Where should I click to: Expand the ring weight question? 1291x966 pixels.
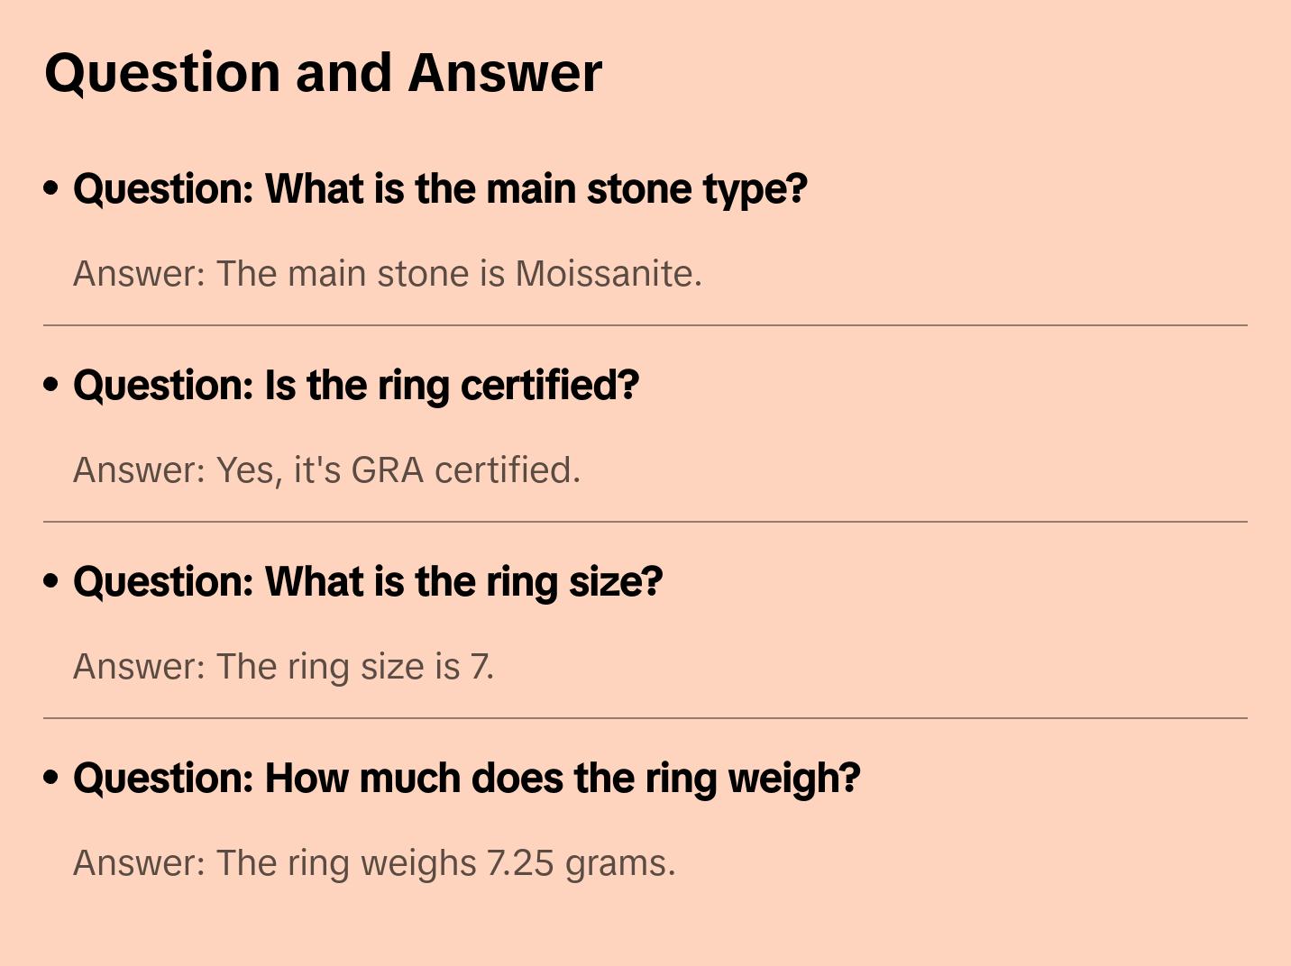466,779
